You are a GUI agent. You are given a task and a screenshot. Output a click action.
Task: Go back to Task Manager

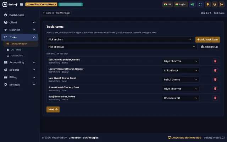(x=57, y=13)
